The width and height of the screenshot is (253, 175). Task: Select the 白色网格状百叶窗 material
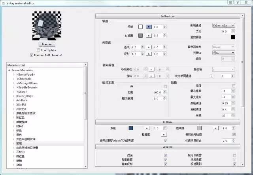point(27,148)
